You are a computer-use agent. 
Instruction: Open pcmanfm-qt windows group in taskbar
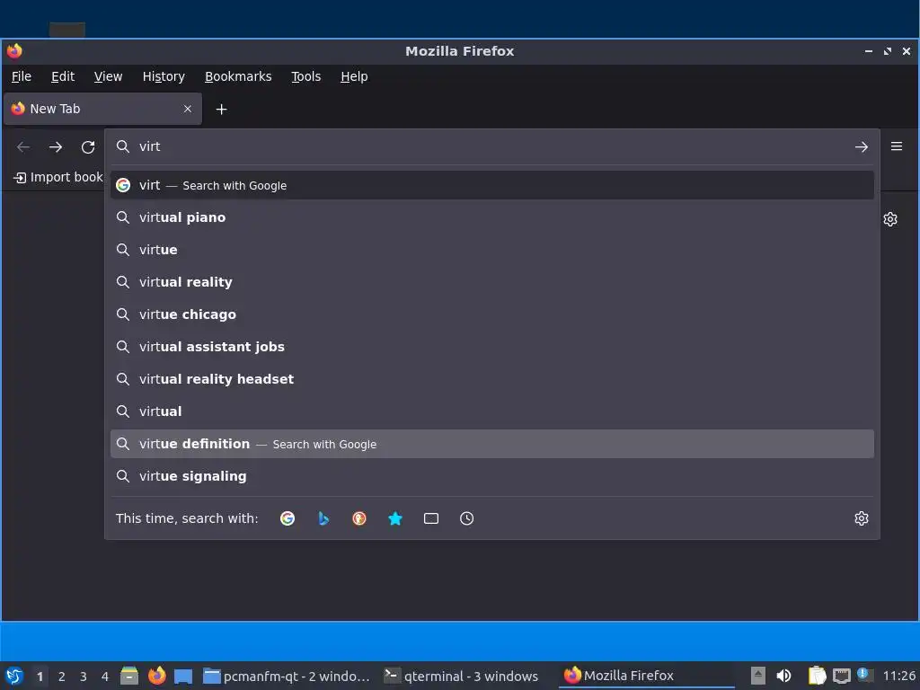point(287,676)
